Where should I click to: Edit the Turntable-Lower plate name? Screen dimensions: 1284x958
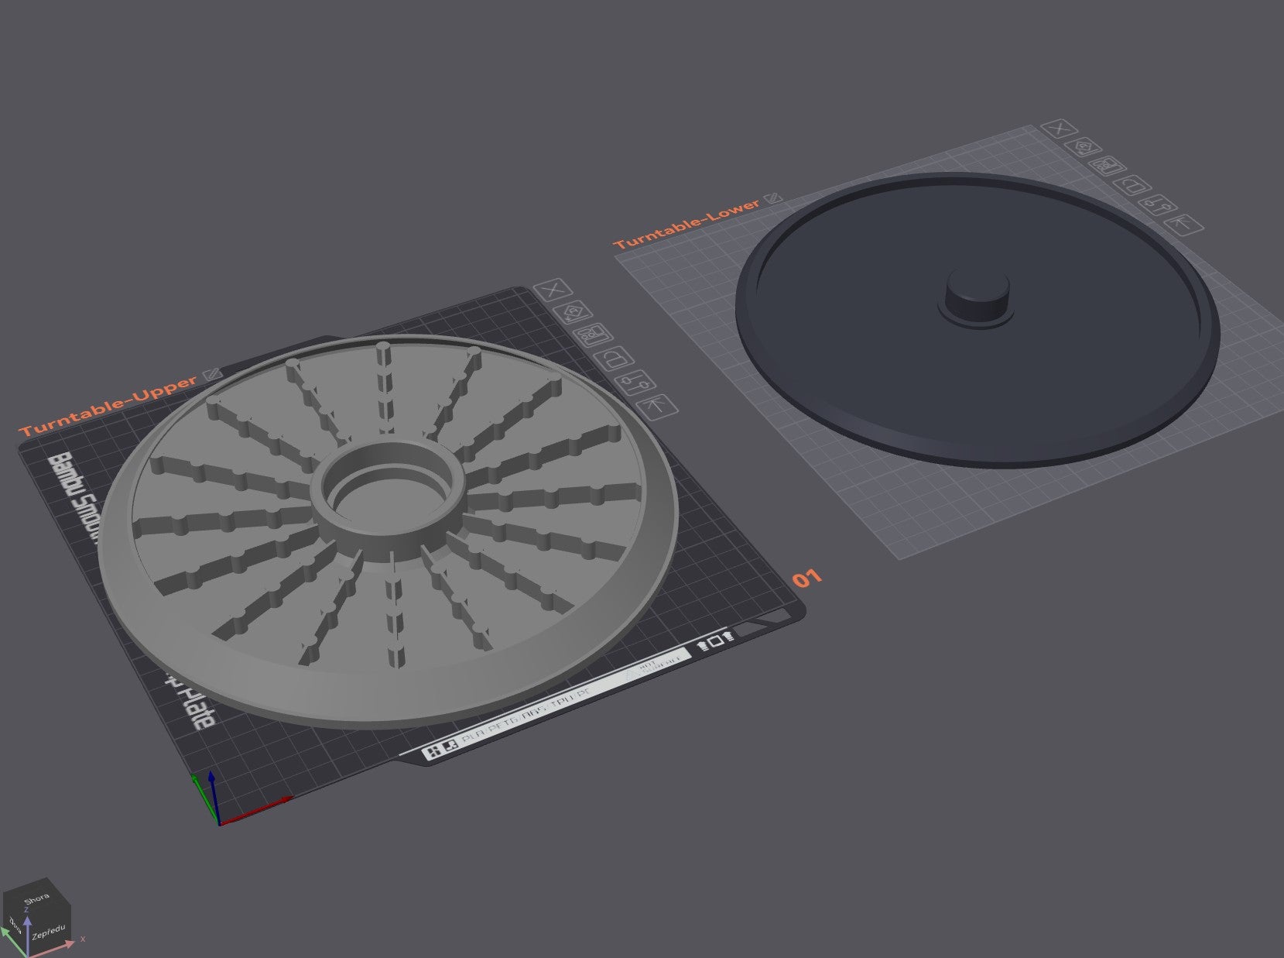coord(773,199)
